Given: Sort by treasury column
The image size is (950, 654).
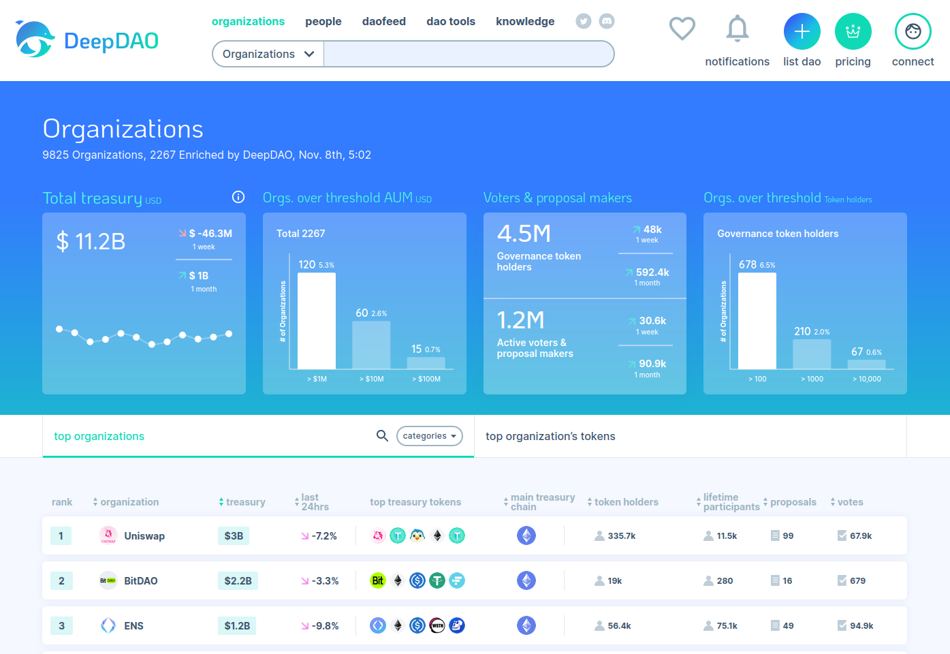Looking at the screenshot, I should tap(242, 502).
